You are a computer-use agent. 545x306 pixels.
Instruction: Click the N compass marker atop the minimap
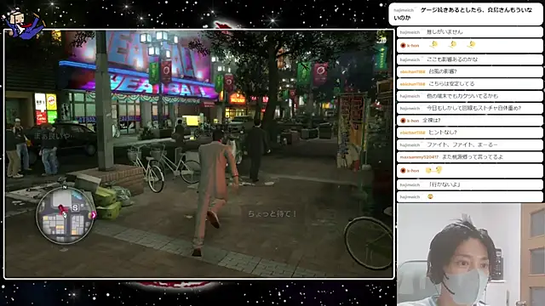(65, 187)
